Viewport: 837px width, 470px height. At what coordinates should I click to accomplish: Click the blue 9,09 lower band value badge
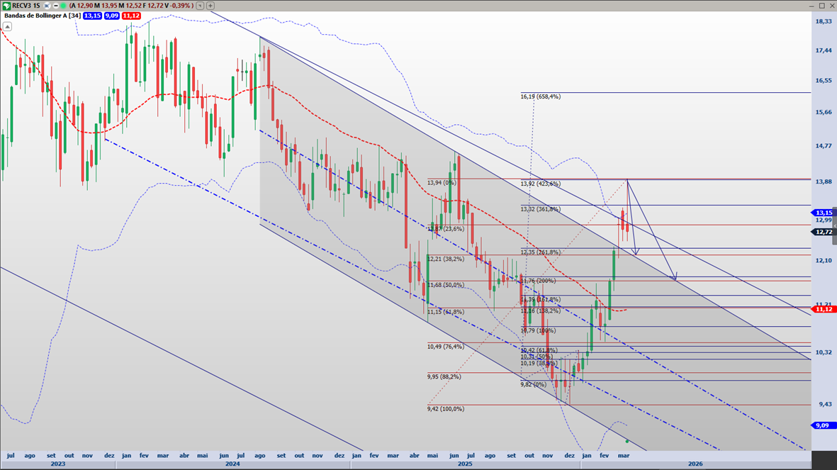(x=111, y=16)
